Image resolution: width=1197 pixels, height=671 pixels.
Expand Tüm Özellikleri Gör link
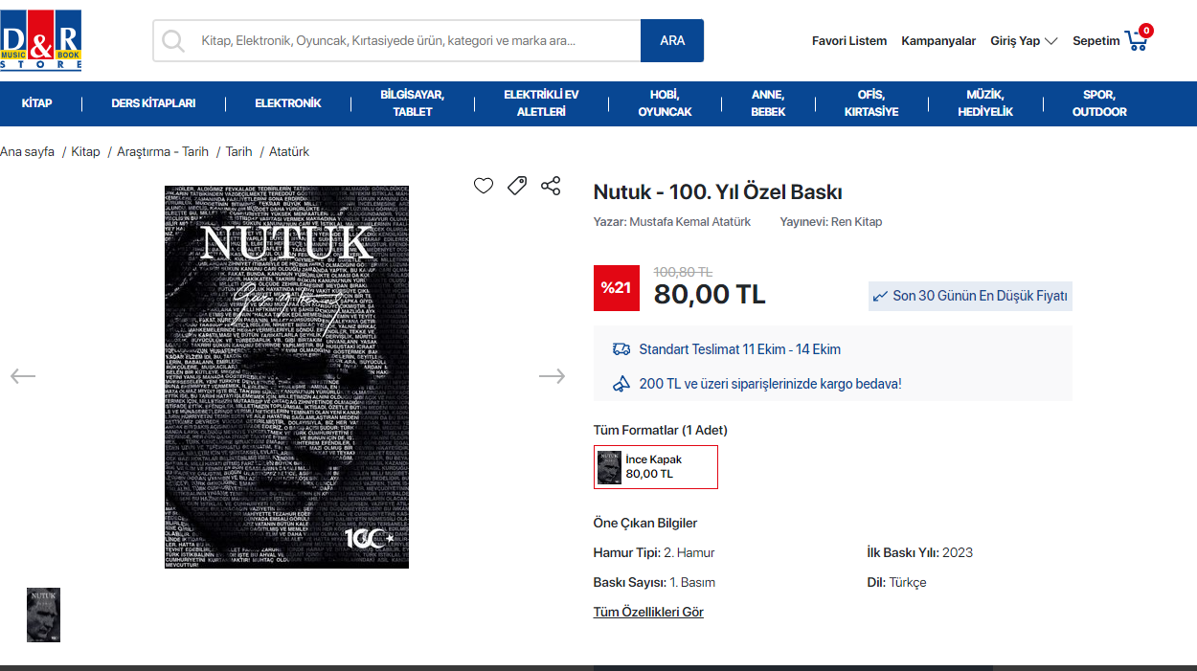648,613
